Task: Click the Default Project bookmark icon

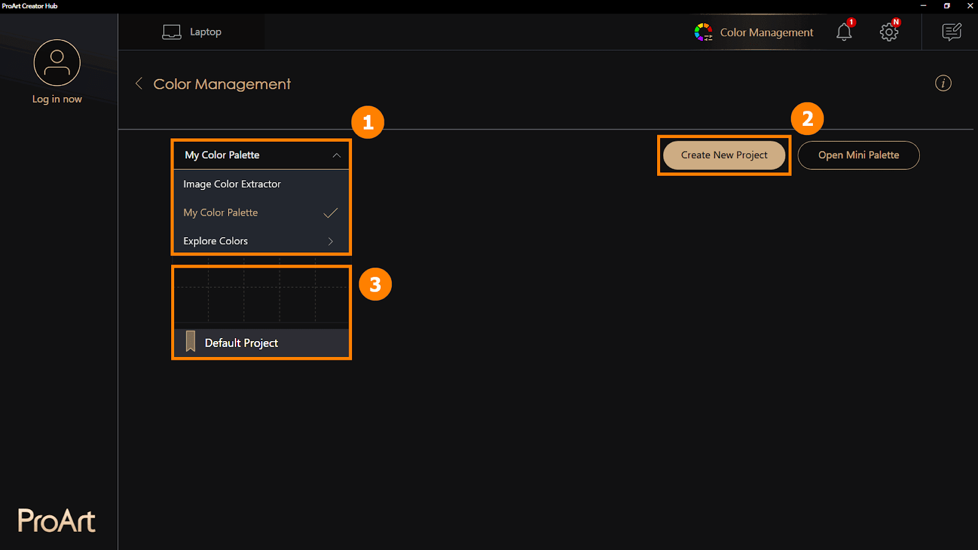Action: click(x=191, y=342)
